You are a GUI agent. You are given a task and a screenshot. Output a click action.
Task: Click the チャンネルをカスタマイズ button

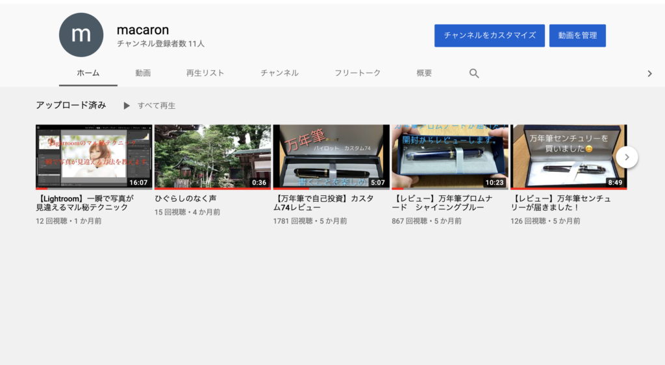[x=489, y=36]
